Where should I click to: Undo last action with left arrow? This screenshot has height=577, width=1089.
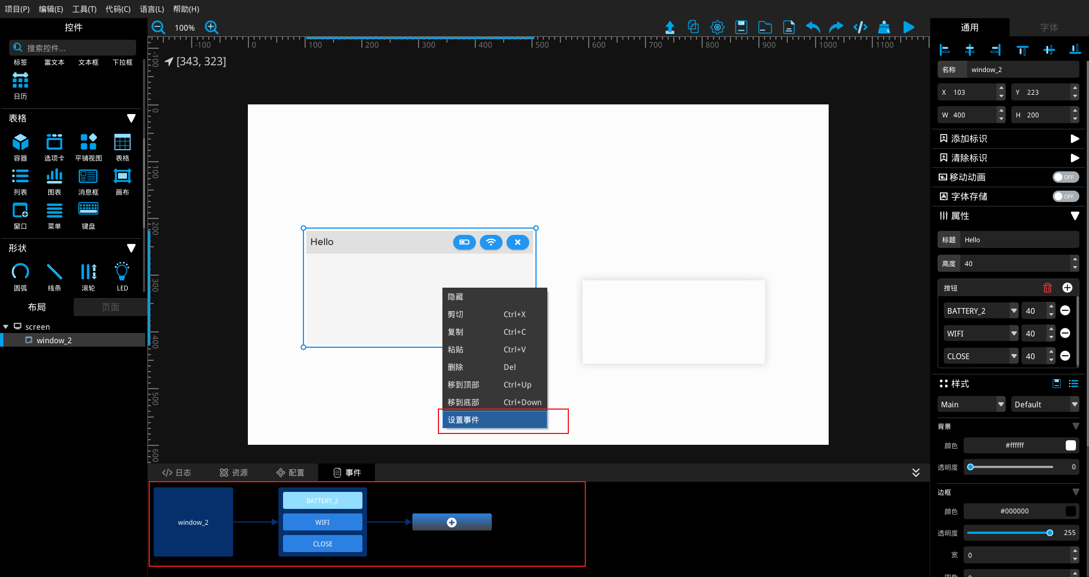pyautogui.click(x=813, y=27)
